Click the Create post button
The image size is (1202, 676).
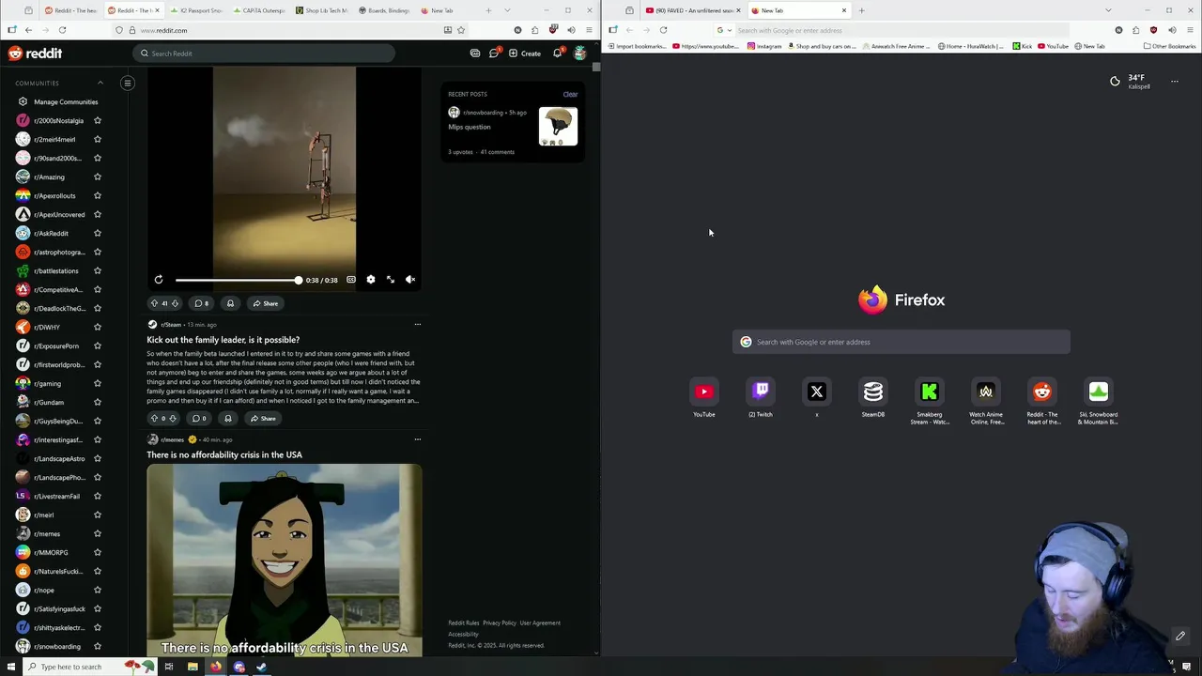525,54
